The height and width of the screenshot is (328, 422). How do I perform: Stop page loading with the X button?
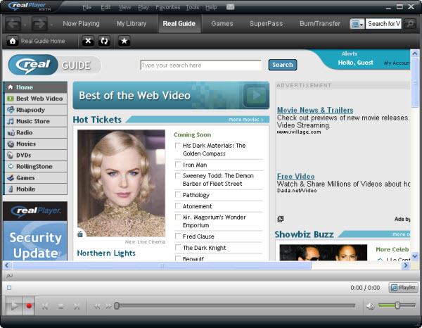tap(88, 42)
